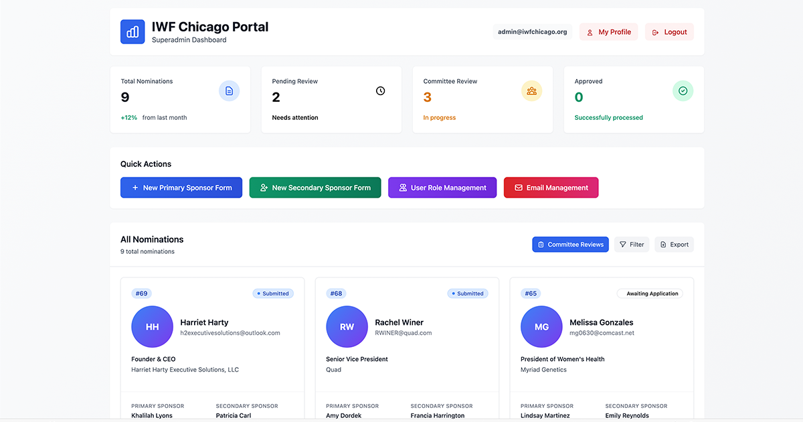Screen dimensions: 803x422
Task: Click the group icon in Committee Review
Action: pos(531,91)
